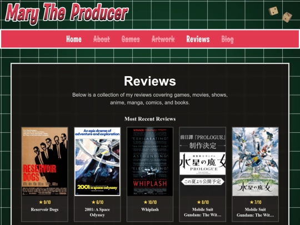300x225 pixels.
Task: Open the Gundam Witch Prologue poster
Action: (203, 161)
